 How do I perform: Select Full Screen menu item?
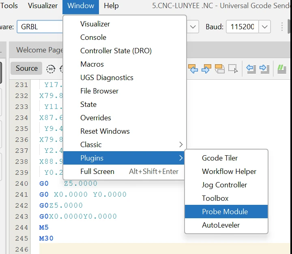125,172
